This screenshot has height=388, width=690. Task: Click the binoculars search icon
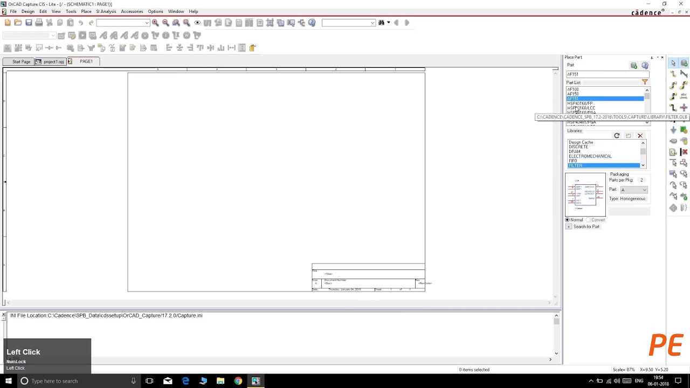tap(381, 23)
